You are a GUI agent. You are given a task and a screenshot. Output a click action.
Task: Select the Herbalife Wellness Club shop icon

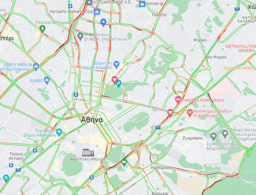point(97,12)
